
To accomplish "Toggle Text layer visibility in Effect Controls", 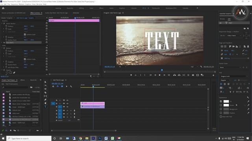I will click(4, 43).
